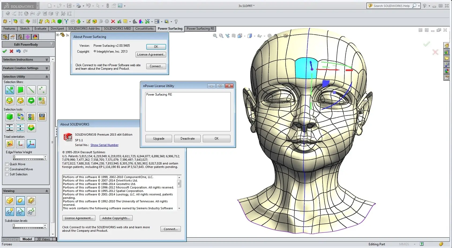Show box mode in Viewing panel

tap(10, 200)
